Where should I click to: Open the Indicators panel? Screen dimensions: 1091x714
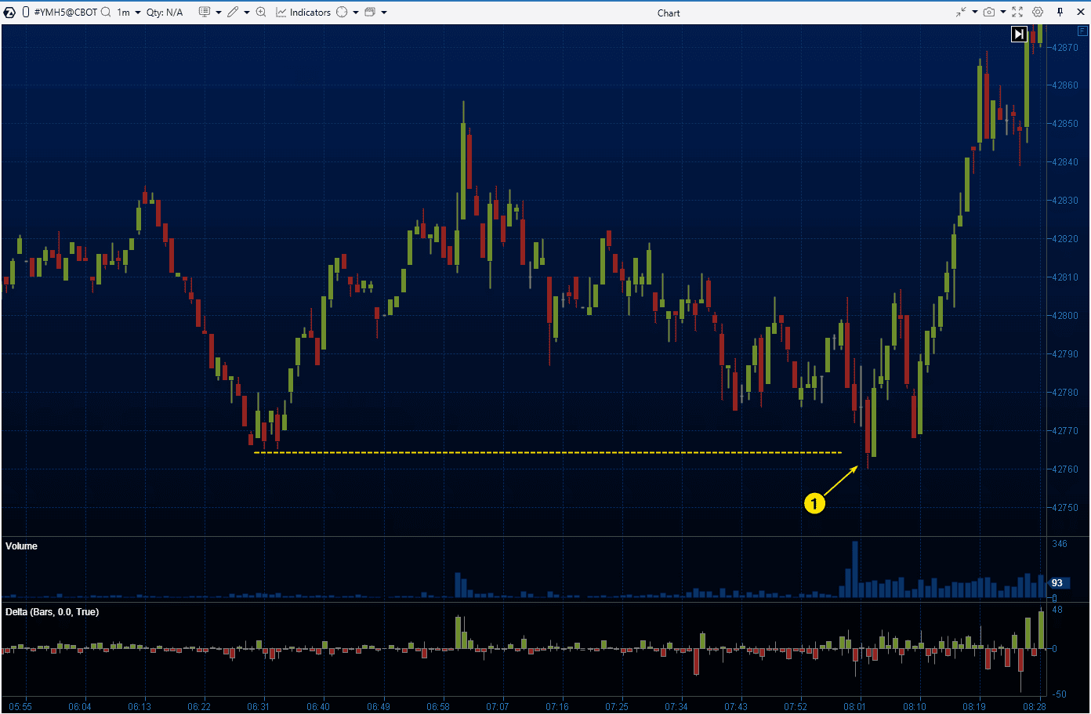click(x=304, y=12)
